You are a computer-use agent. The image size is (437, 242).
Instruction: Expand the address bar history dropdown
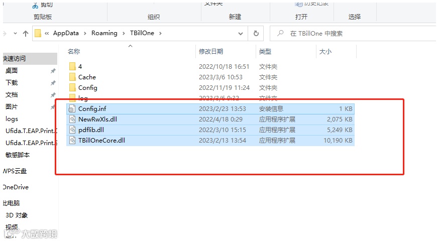241,34
